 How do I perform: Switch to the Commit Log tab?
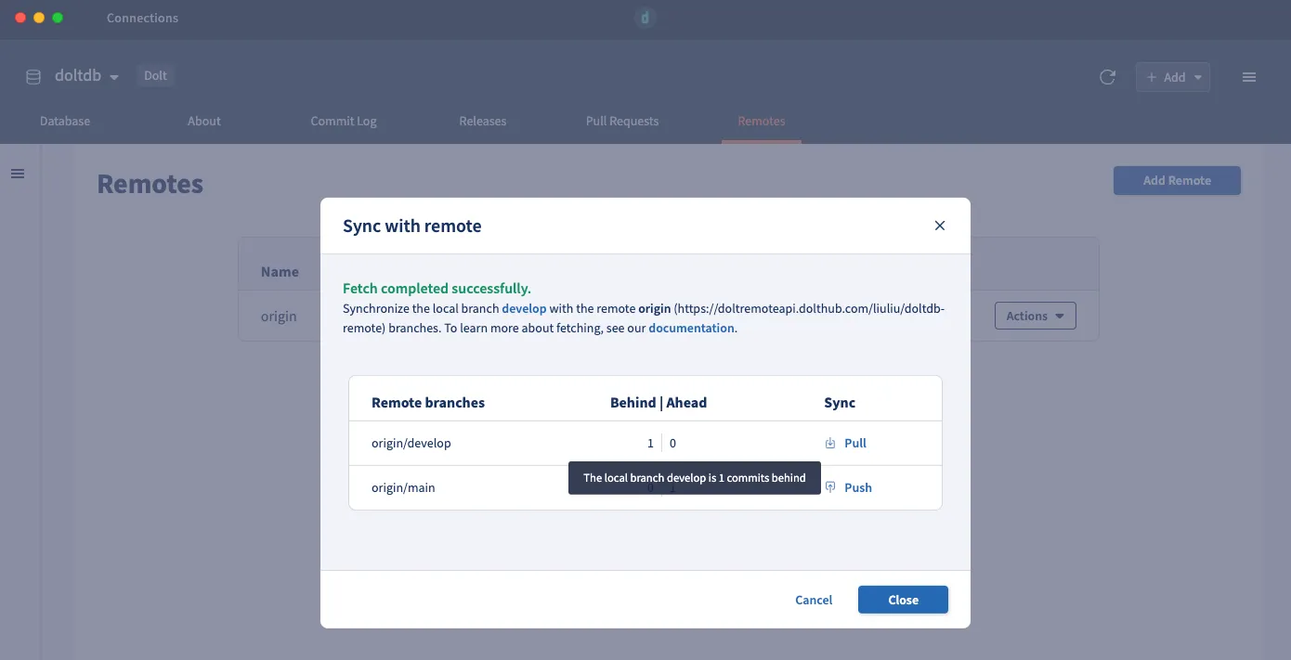[344, 121]
